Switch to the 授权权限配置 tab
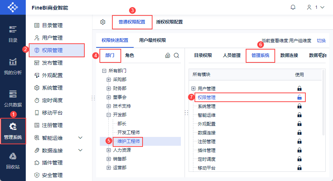Screen dimensions: 333x181 (169, 22)
